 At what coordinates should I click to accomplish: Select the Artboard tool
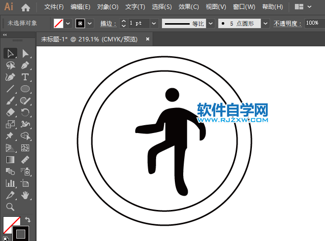25,183
